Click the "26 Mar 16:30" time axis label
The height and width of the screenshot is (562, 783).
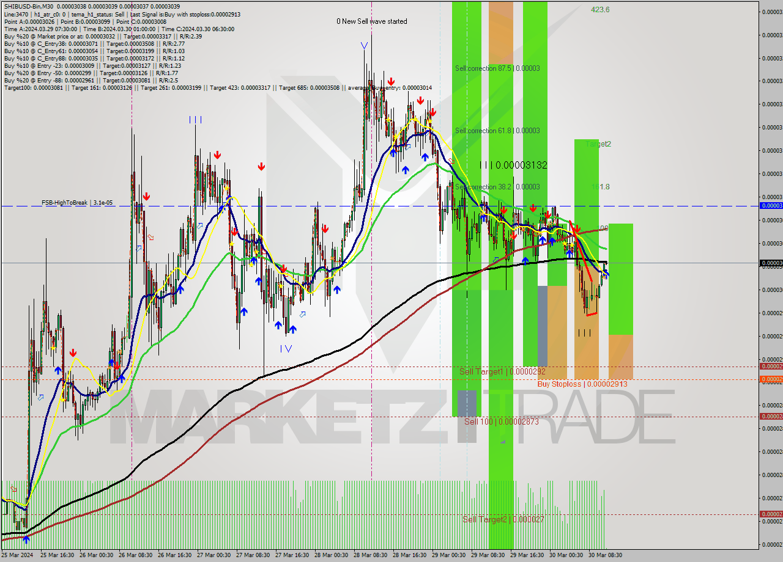pyautogui.click(x=175, y=555)
